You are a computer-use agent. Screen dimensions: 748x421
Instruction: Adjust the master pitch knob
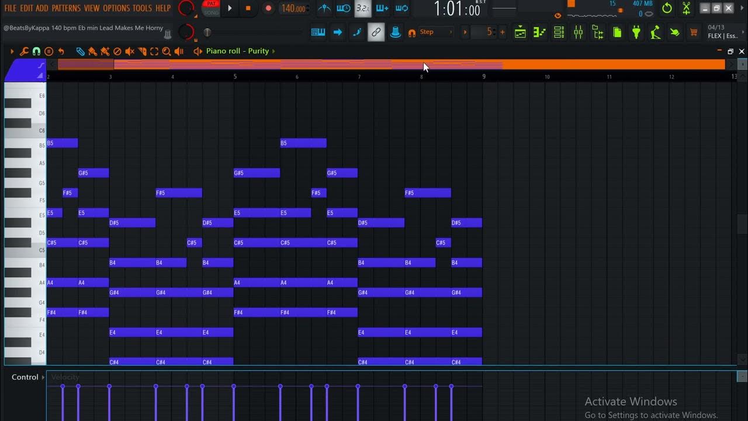pyautogui.click(x=186, y=32)
